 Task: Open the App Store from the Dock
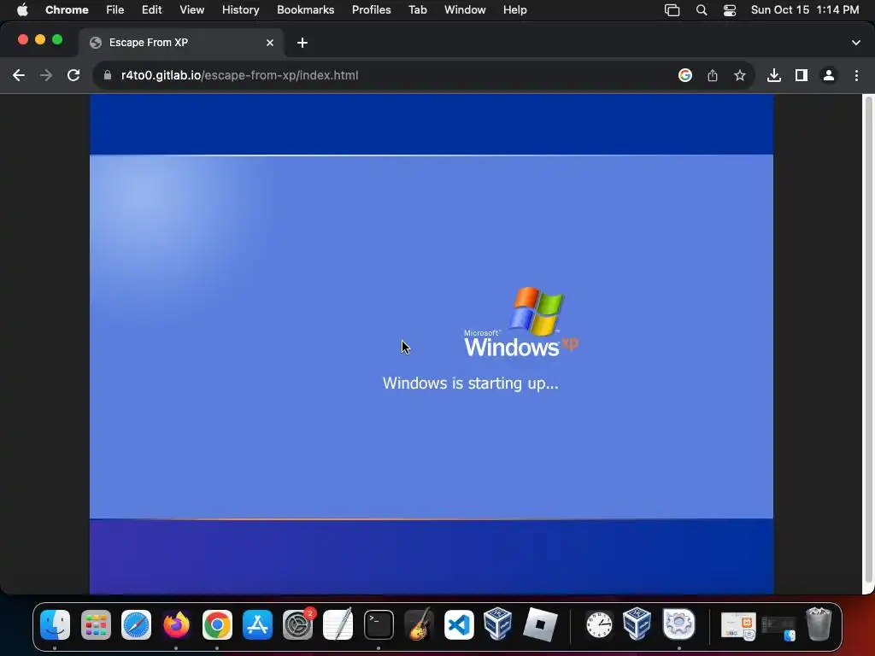pyautogui.click(x=257, y=624)
